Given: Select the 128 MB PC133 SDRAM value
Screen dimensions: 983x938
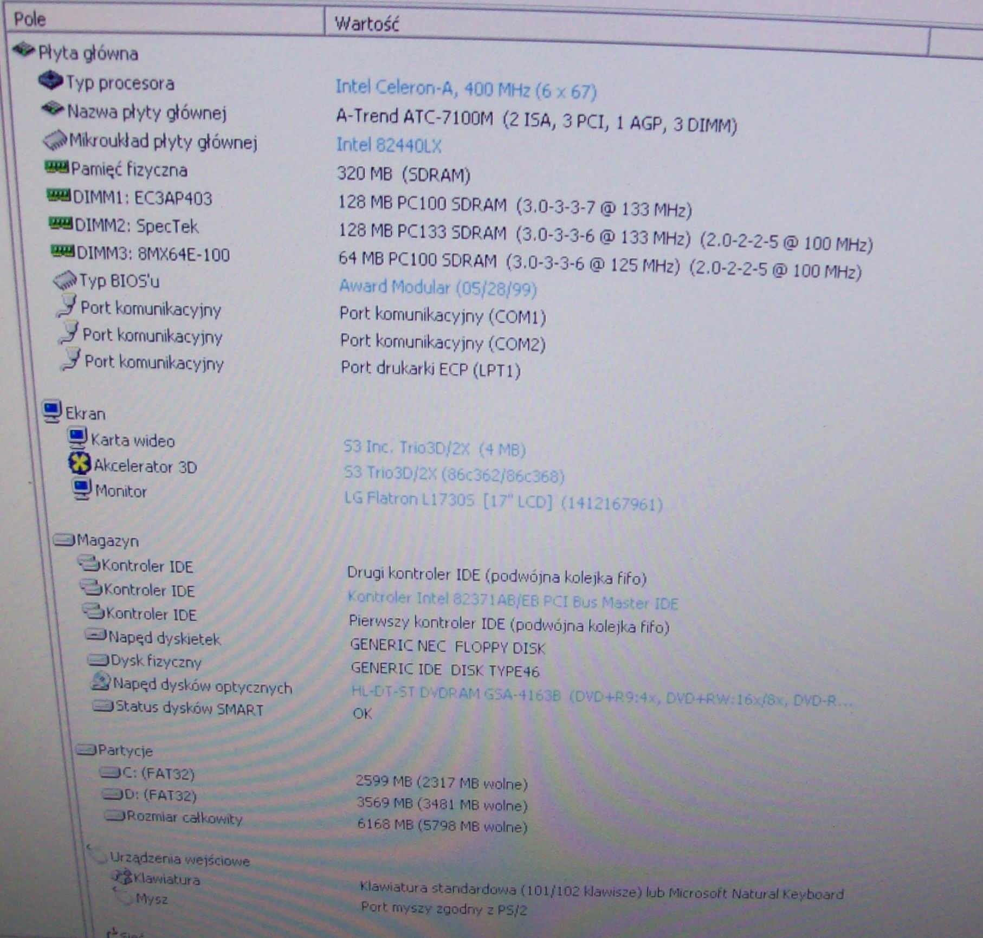Looking at the screenshot, I should point(606,238).
